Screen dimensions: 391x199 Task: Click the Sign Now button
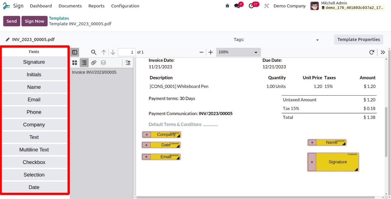(34, 21)
